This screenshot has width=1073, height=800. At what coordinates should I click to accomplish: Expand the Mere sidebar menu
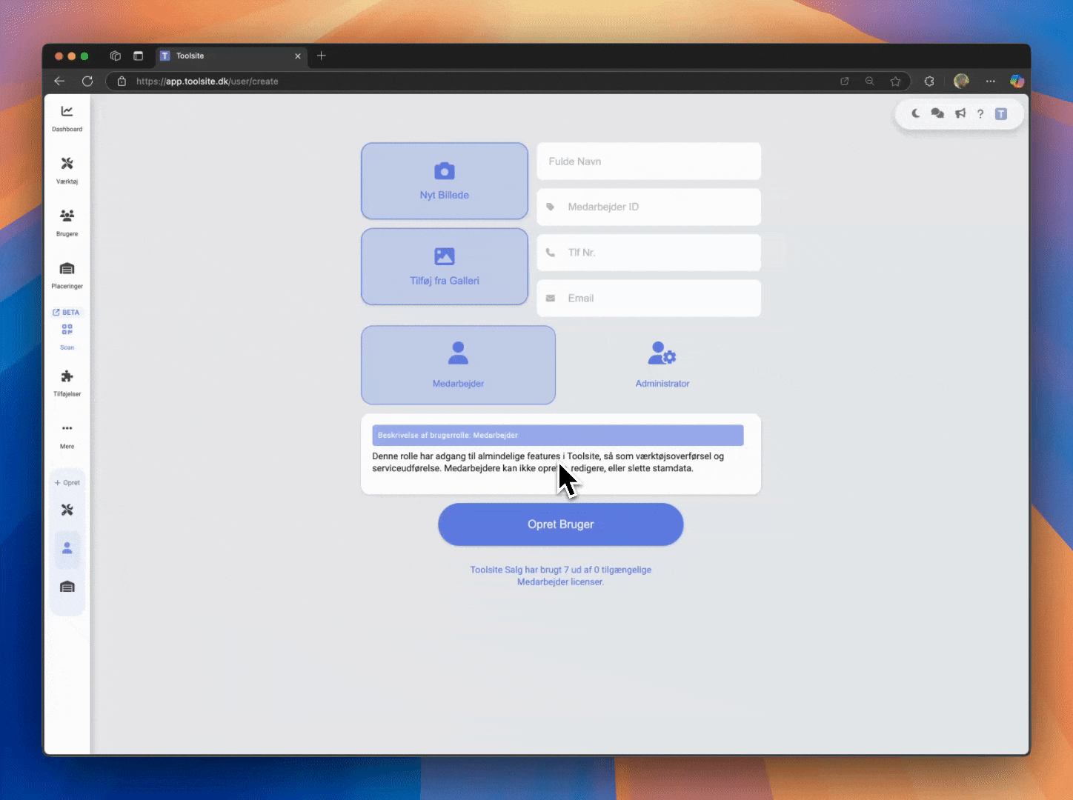tap(67, 434)
